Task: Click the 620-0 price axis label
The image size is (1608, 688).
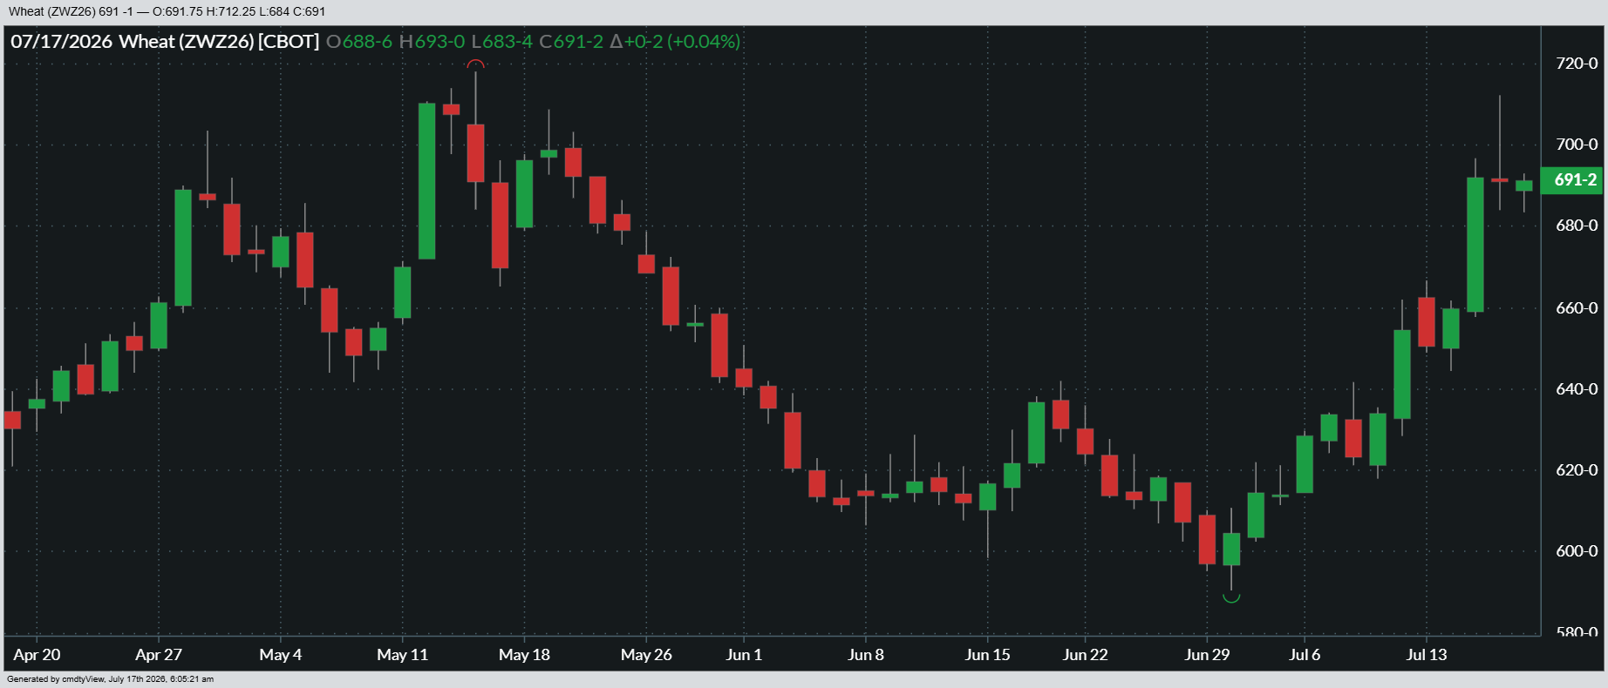Action: 1577,470
